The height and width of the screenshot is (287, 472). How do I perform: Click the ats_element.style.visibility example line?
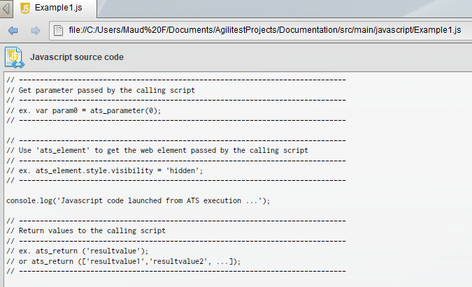pos(105,170)
